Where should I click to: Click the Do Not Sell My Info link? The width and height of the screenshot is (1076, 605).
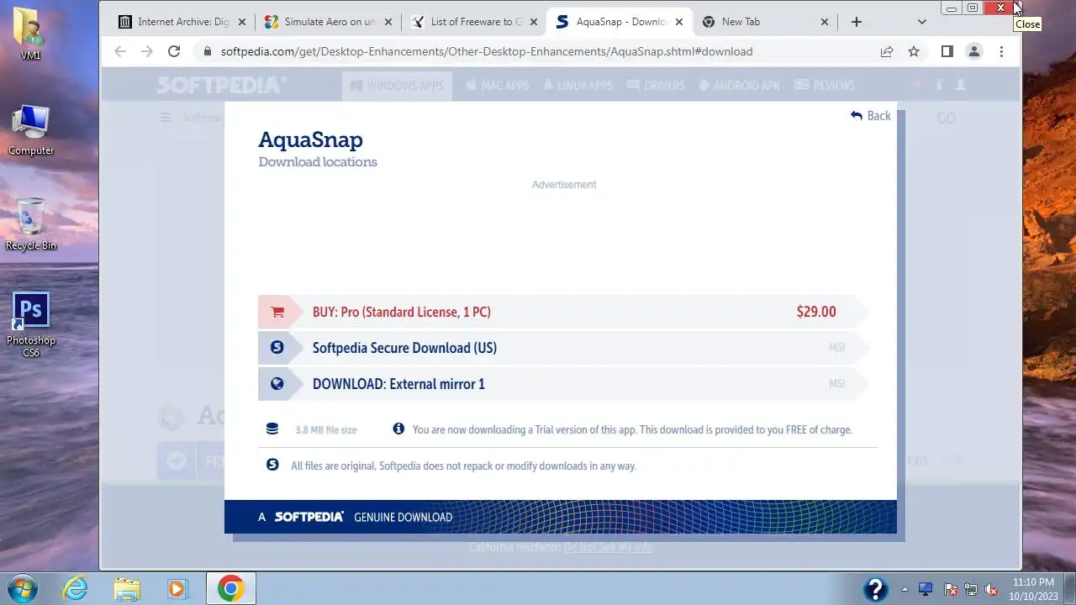(x=608, y=547)
